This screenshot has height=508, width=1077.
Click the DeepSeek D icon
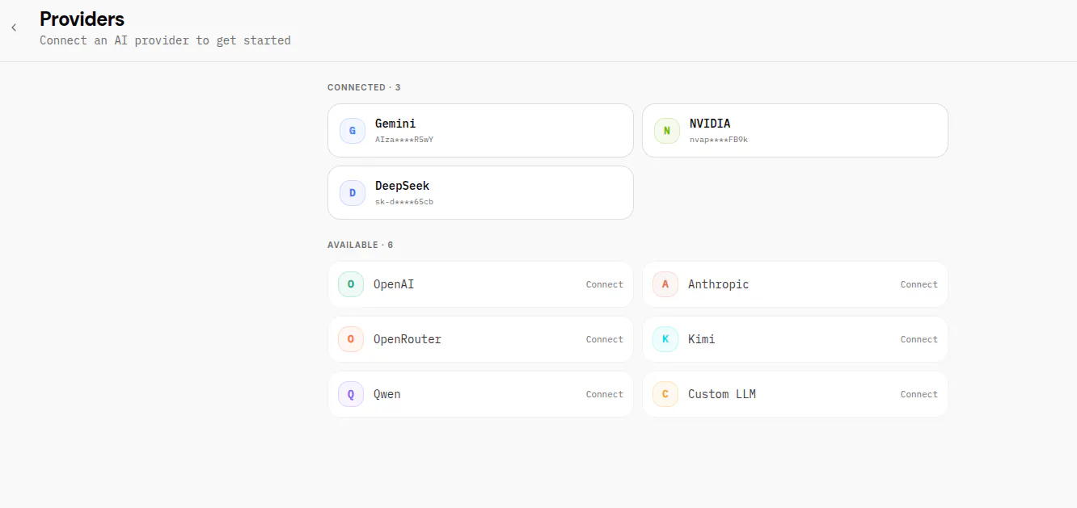[x=353, y=192]
